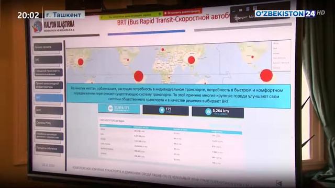Click the teal passengers per day card
Viewport: 335px width, 188px height.
[x=119, y=109]
